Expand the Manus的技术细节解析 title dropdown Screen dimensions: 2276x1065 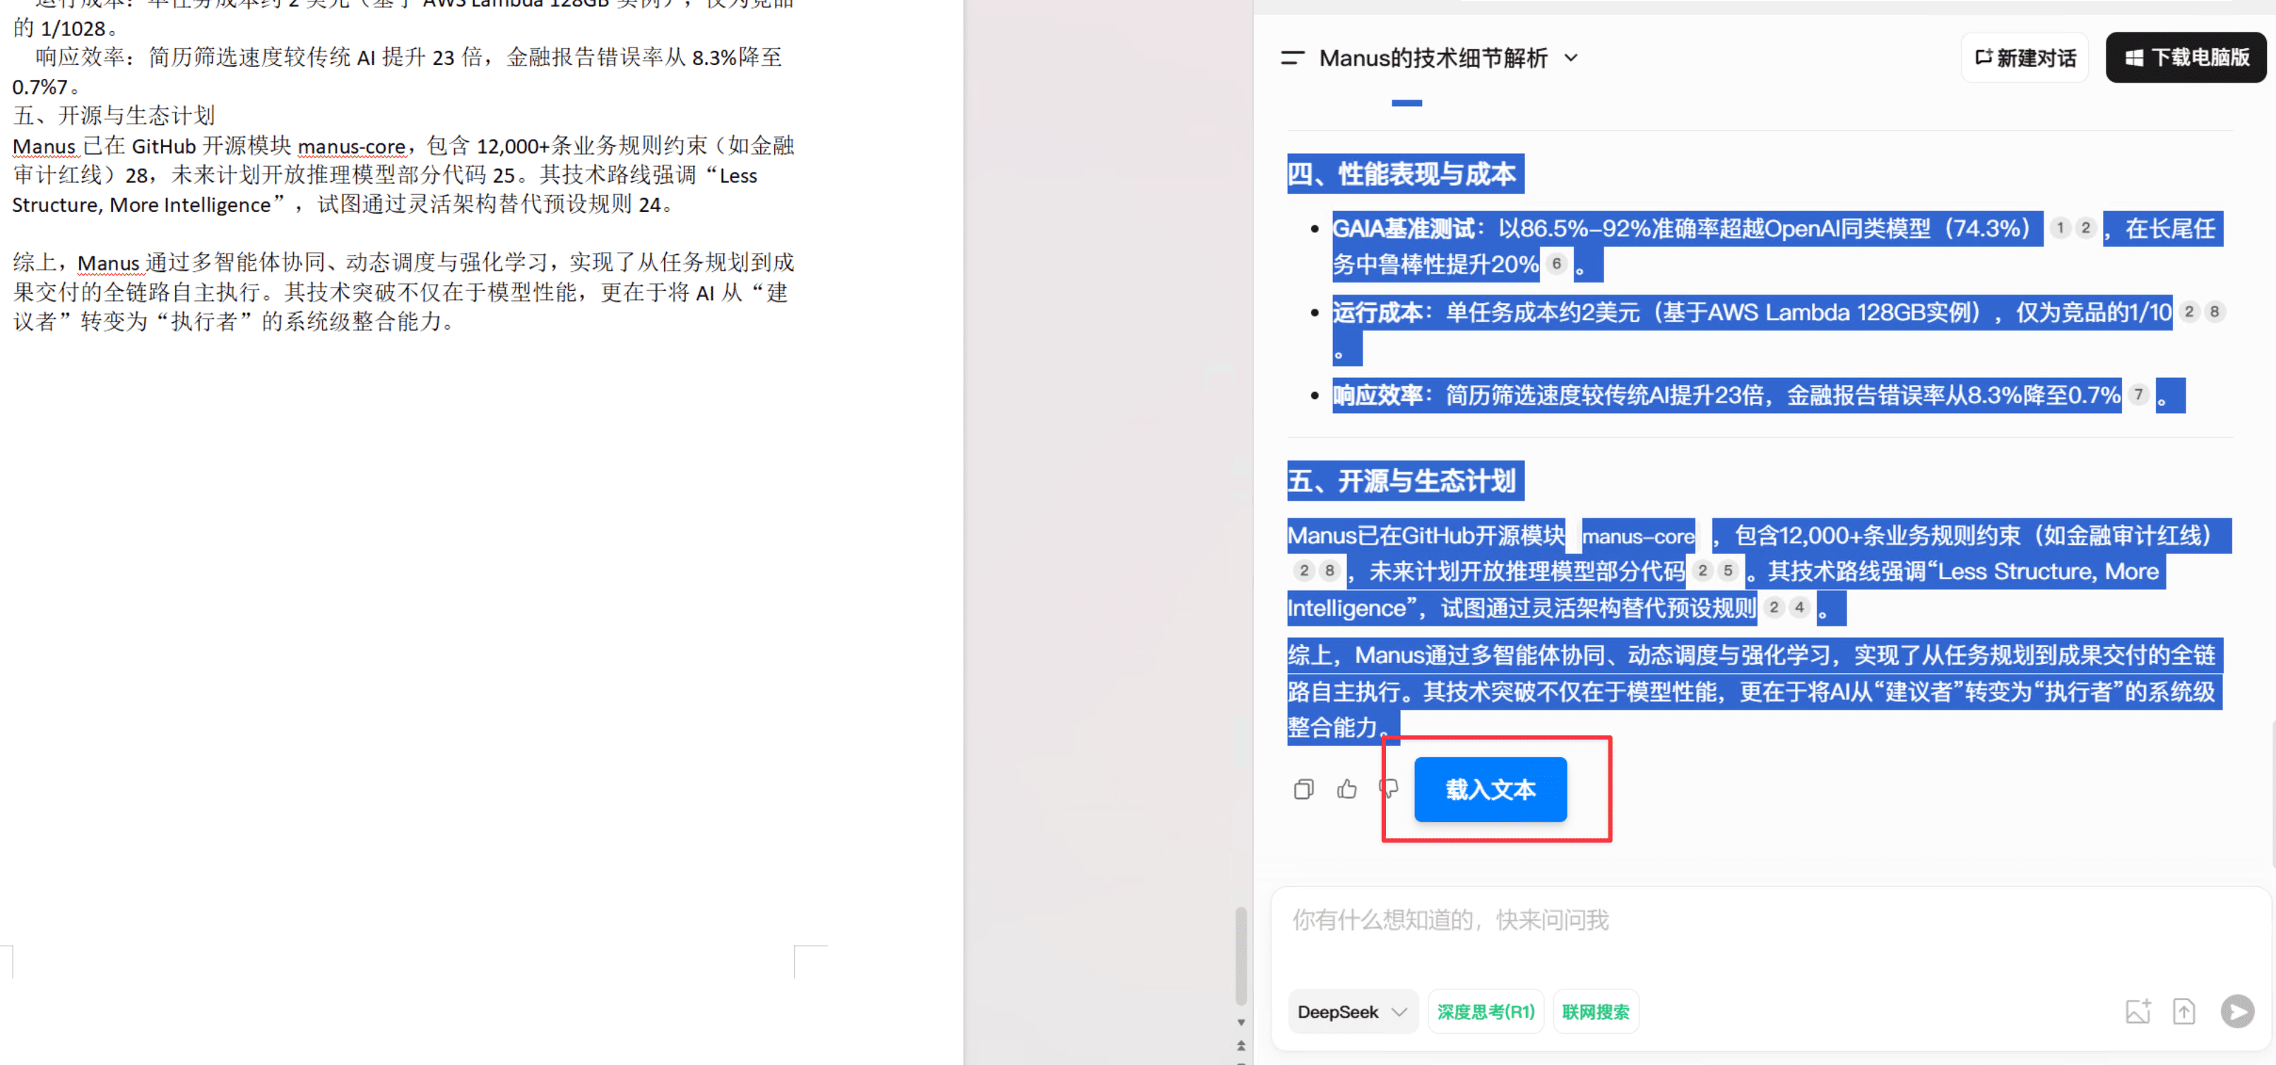1571,59
